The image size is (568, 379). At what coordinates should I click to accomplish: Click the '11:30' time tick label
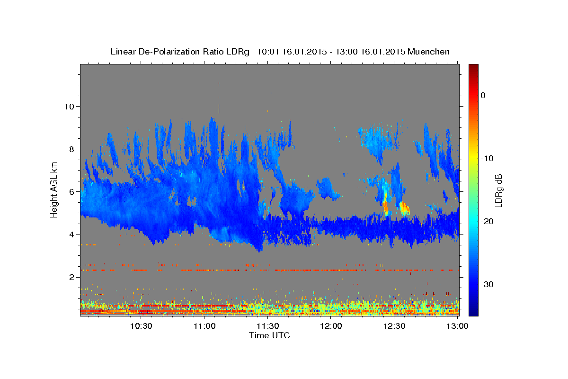(267, 326)
